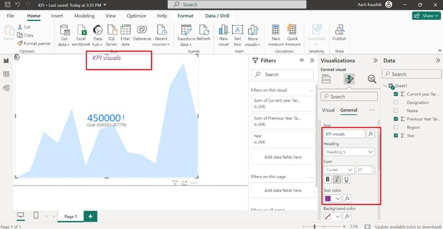Check the Designation field

tap(396, 102)
